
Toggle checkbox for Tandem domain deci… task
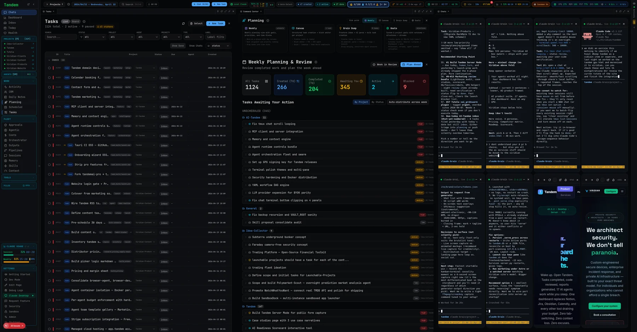tap(50, 68)
